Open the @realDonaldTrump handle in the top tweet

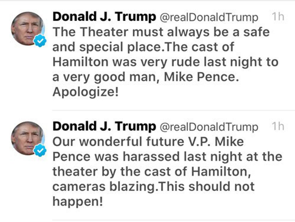[208, 18]
